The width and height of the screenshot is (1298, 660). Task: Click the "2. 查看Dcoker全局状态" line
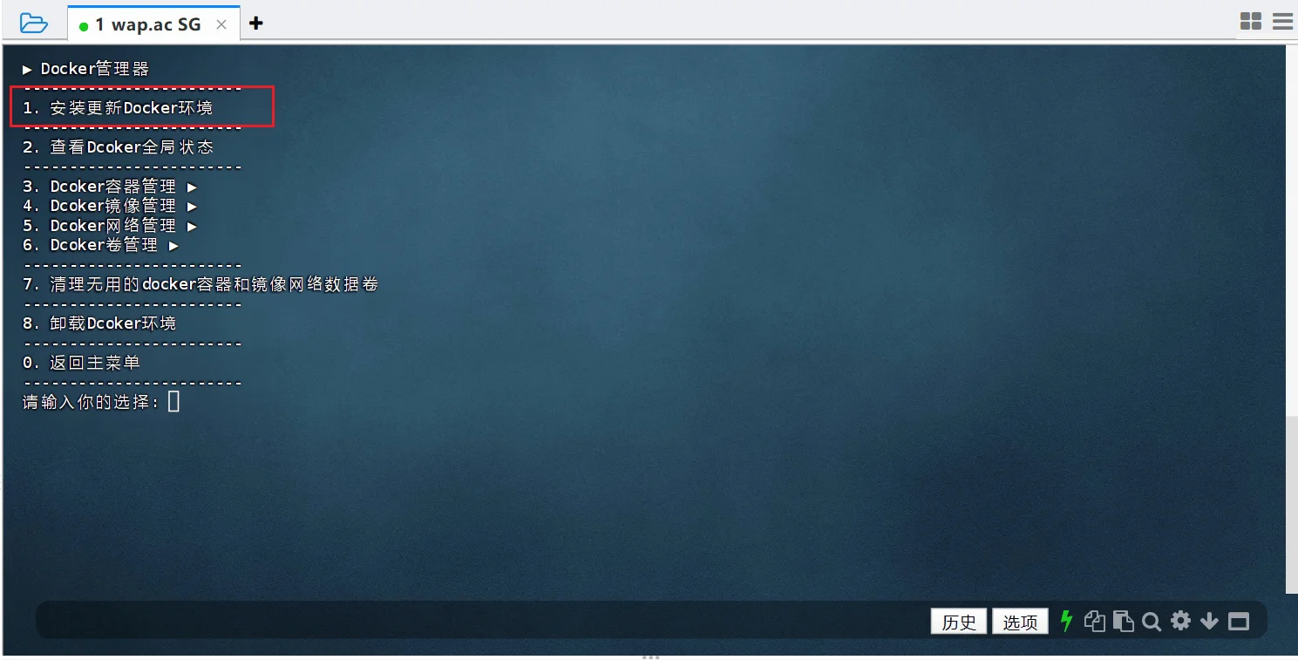click(118, 147)
